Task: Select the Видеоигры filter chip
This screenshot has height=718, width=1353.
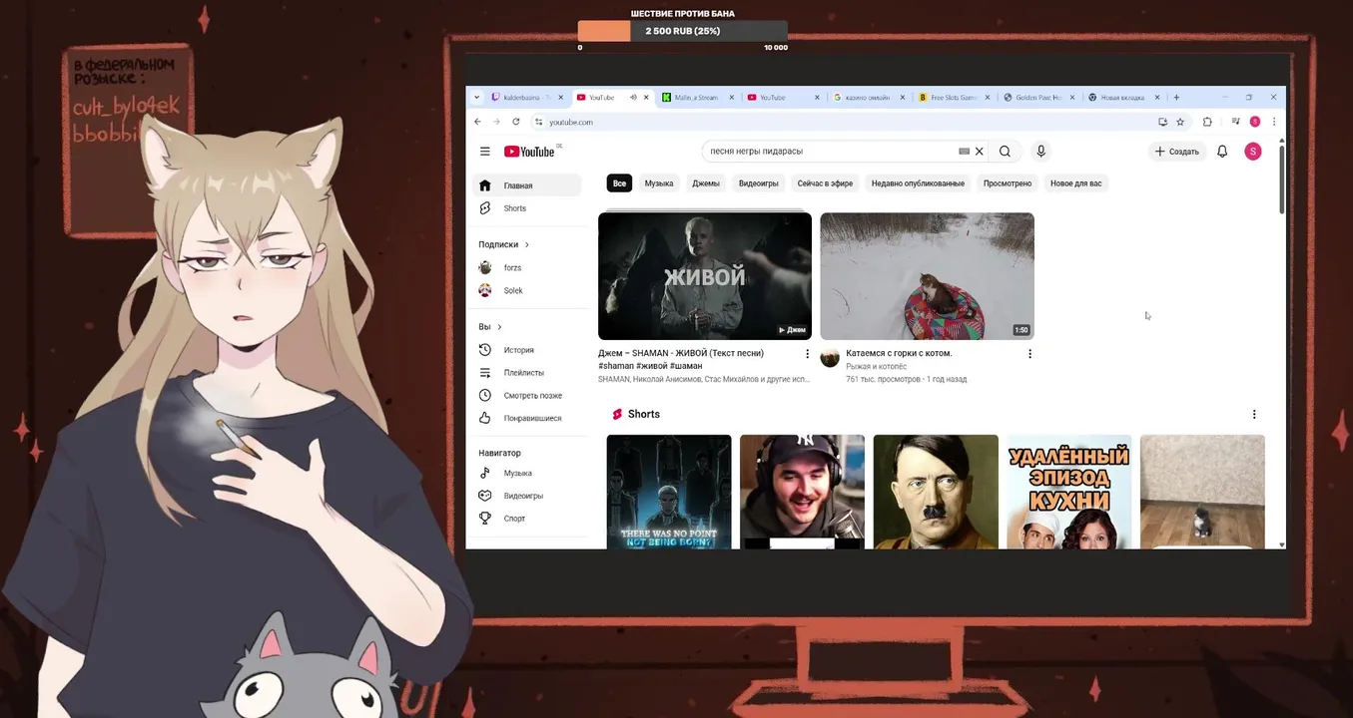Action: [759, 183]
